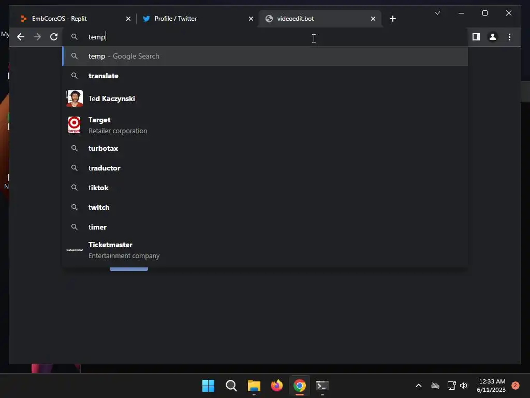Expand the tab search chevron
The height and width of the screenshot is (398, 530).
pyautogui.click(x=437, y=13)
